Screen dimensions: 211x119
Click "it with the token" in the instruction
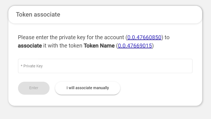tap(63, 46)
